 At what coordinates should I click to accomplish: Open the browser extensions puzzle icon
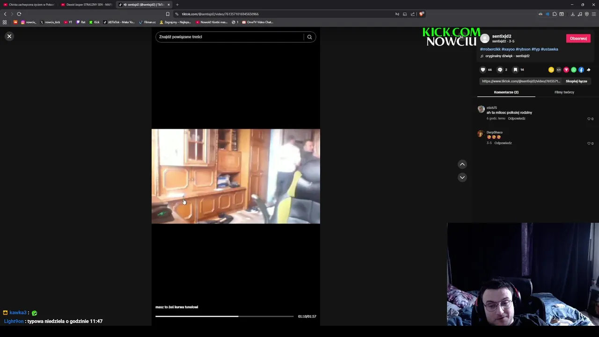coord(555,14)
